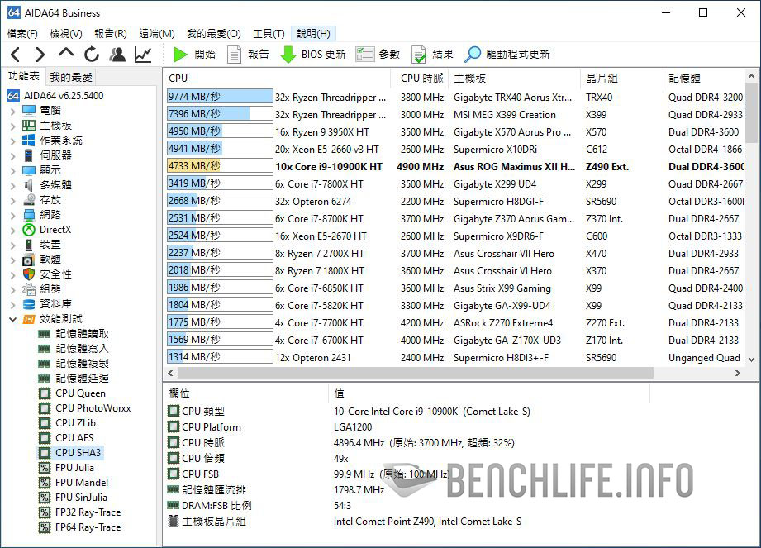Image resolution: width=761 pixels, height=548 pixels.
Task: Expand the 主機板 tree node
Action: pyautogui.click(x=12, y=126)
